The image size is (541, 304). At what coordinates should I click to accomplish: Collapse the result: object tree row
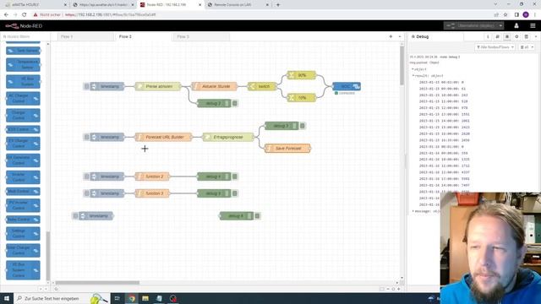tap(413, 75)
